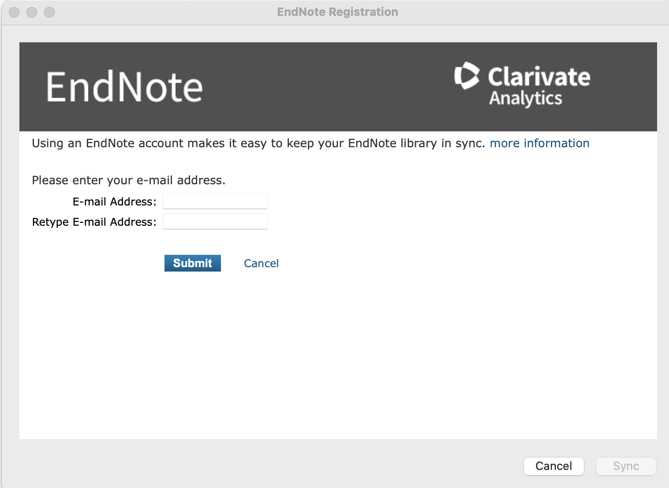Click the Cancel link beside Submit

click(261, 264)
